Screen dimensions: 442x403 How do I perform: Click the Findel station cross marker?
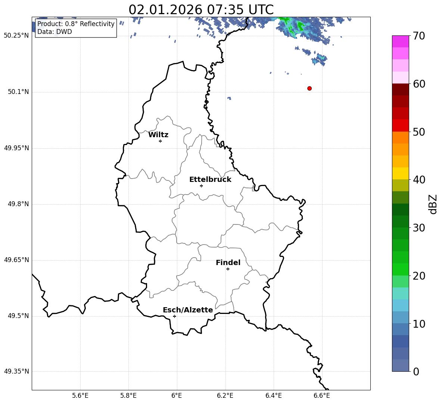pyautogui.click(x=228, y=269)
